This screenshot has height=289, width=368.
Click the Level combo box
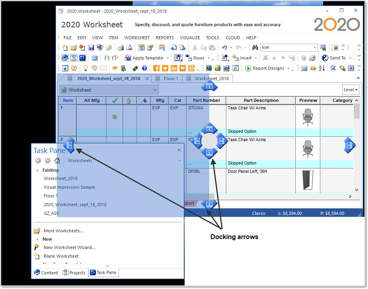pos(351,90)
